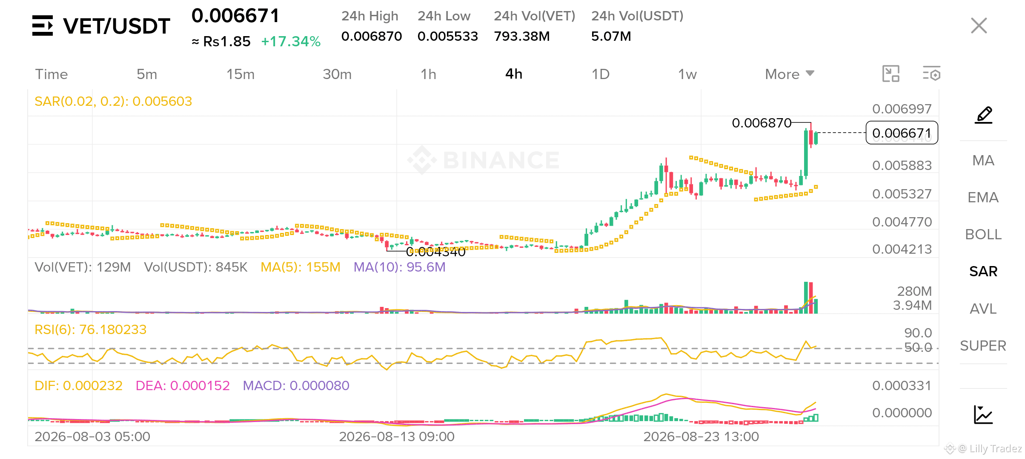Close the chart view with X
1025x459 pixels.
(x=979, y=25)
